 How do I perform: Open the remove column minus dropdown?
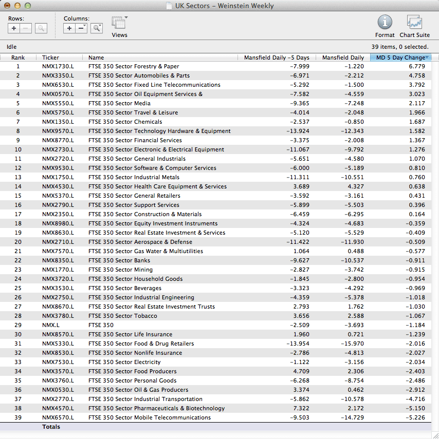pos(82,28)
